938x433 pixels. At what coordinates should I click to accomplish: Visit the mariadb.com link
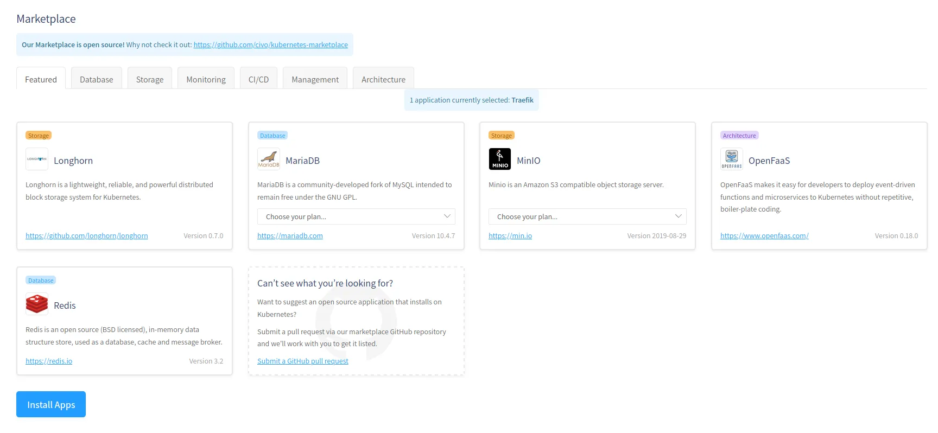(290, 235)
